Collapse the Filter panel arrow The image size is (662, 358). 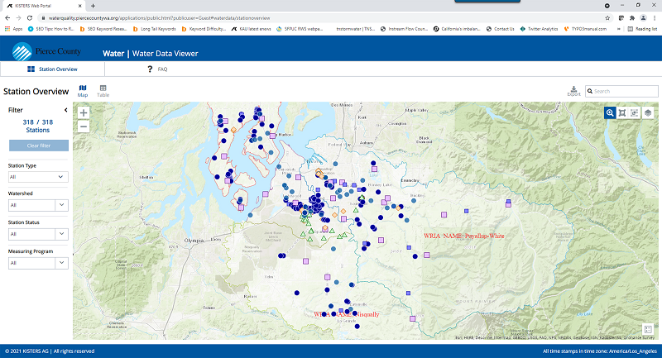pos(66,110)
